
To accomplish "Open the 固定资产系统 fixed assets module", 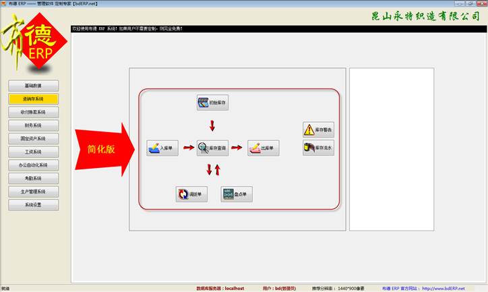I will (x=34, y=138).
